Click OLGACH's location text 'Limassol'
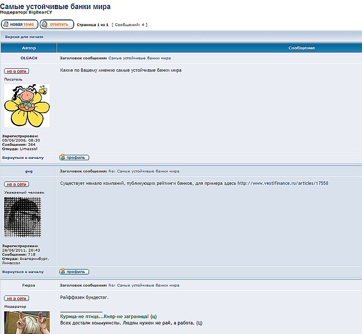 29,149
